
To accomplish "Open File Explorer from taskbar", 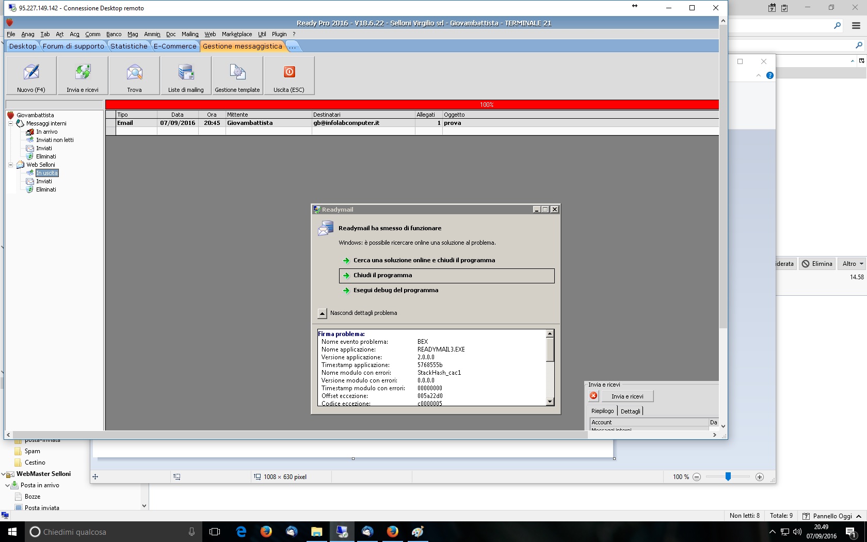I will [x=317, y=532].
